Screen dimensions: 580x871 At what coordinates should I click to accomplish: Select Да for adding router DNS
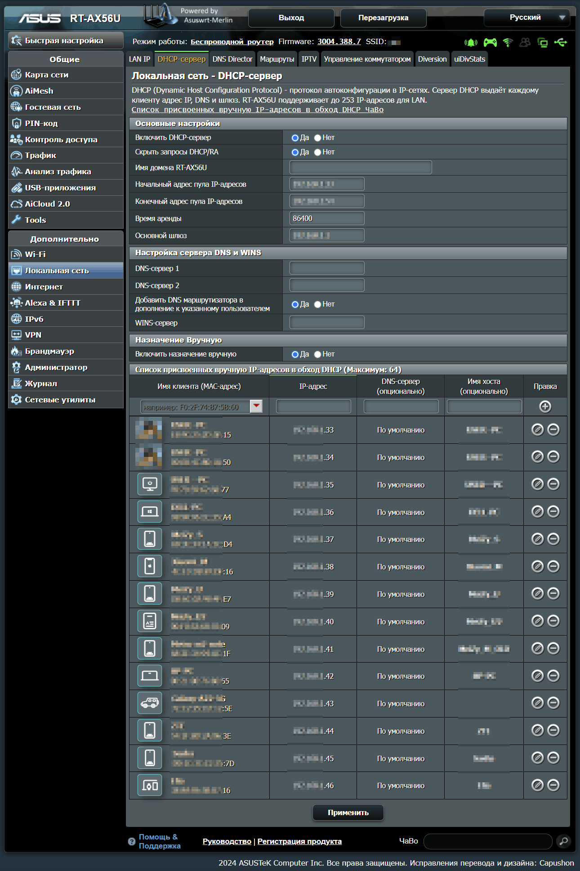coord(295,304)
